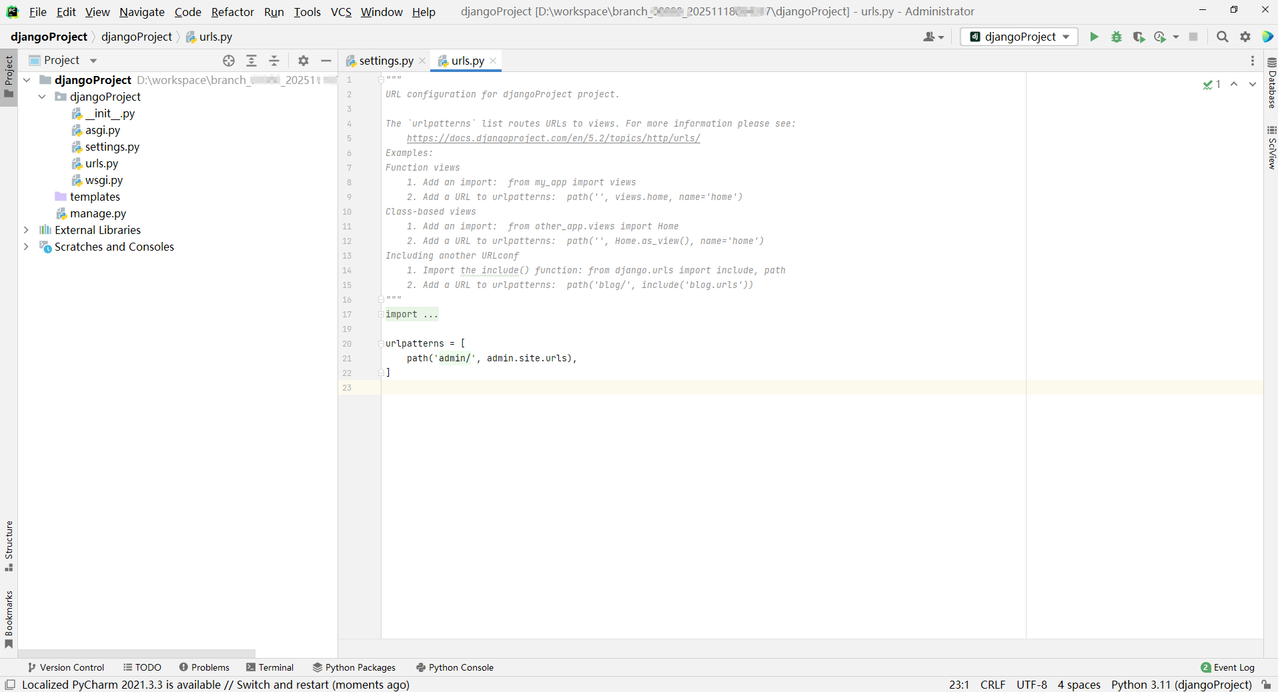Open the Event Log
Screen dimensions: 1278x692
pos(1227,667)
